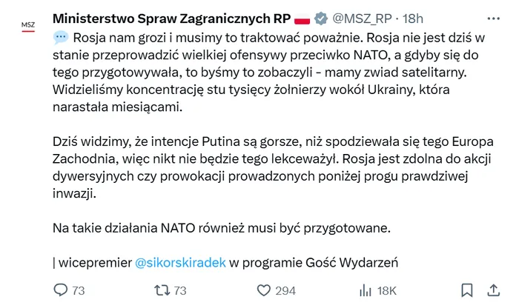Open Ministerstwo Spraw Zagranicznych RP profile name
This screenshot has height=308, width=519.
pyautogui.click(x=171, y=19)
